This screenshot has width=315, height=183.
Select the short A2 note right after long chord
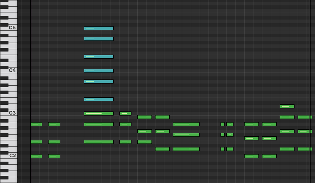(x=125, y=124)
